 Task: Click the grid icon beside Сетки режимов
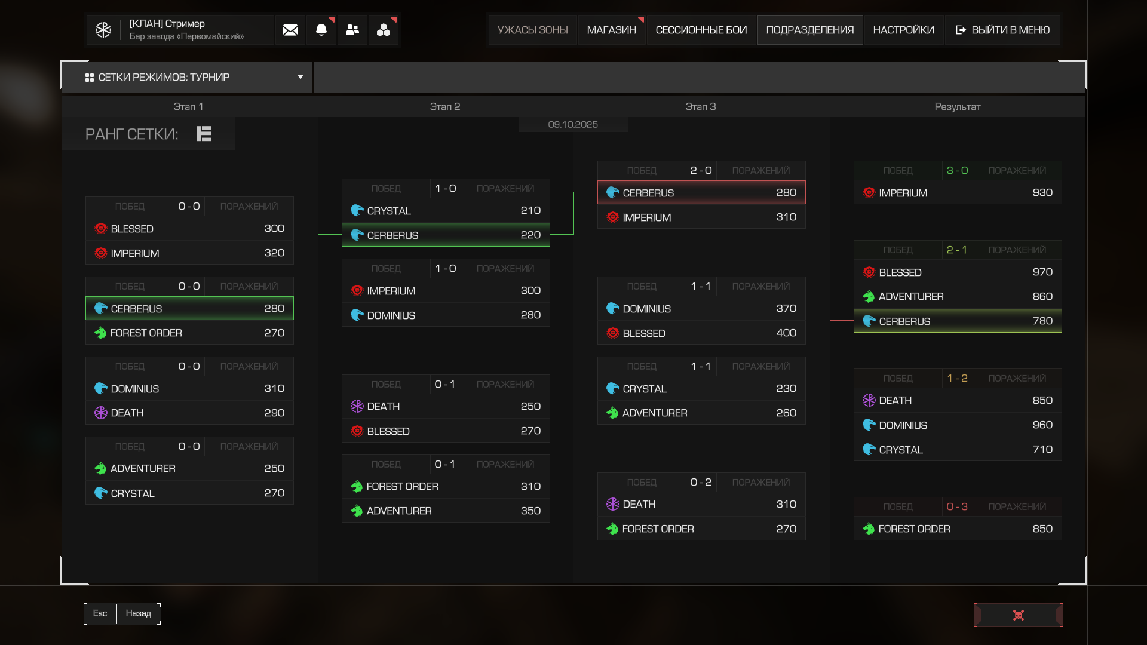(x=90, y=78)
